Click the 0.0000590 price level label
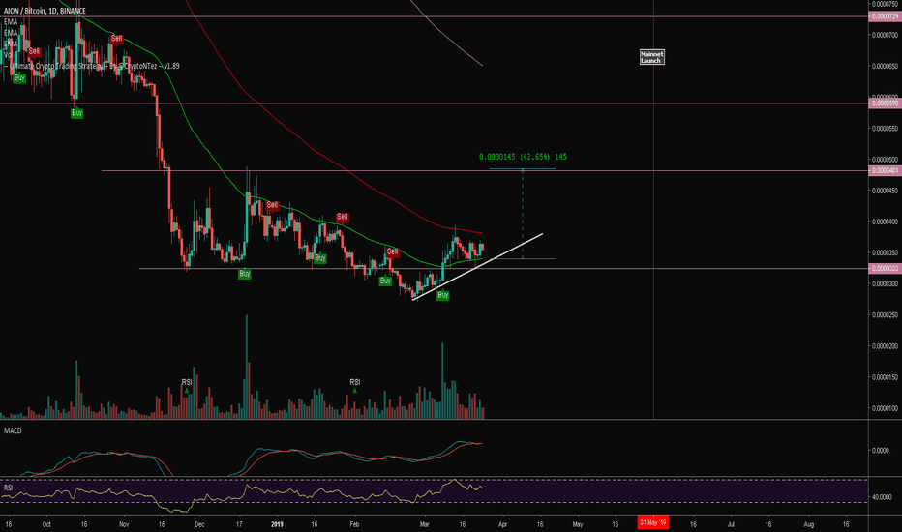This screenshot has width=902, height=532. (885, 103)
